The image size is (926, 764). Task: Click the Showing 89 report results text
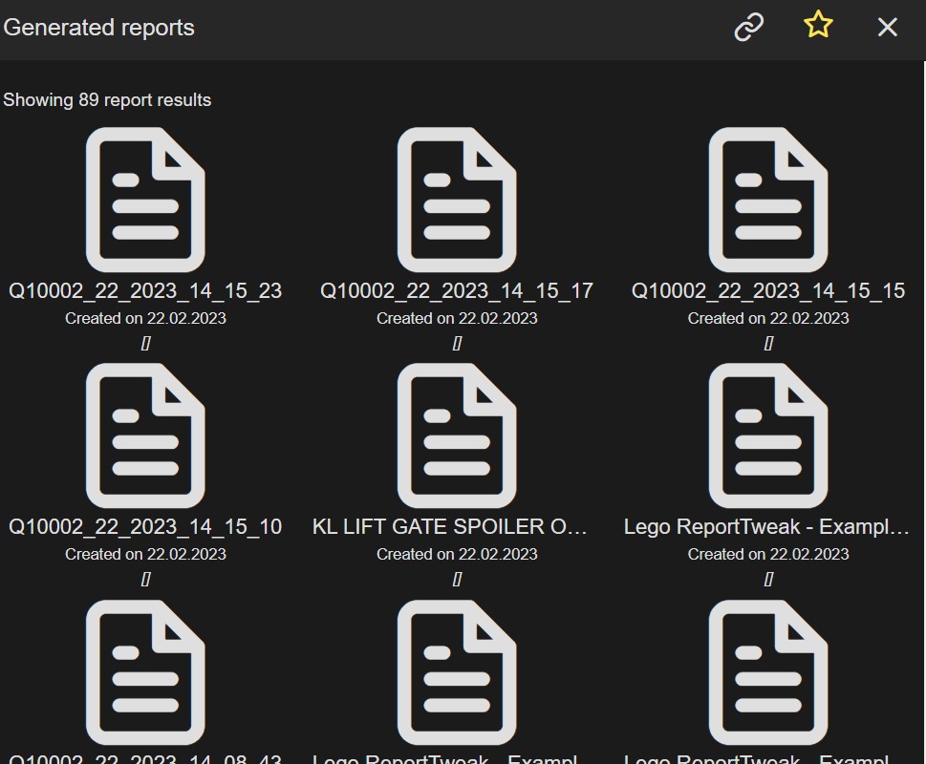[x=105, y=99]
